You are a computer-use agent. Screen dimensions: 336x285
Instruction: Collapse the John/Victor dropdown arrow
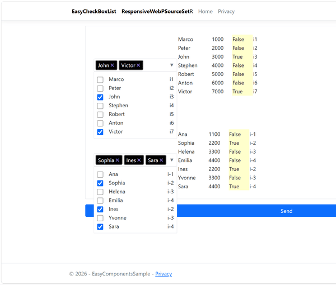coord(172,65)
